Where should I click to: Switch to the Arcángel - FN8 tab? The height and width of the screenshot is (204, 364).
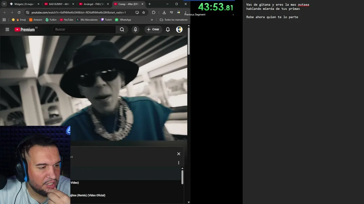coord(94,4)
